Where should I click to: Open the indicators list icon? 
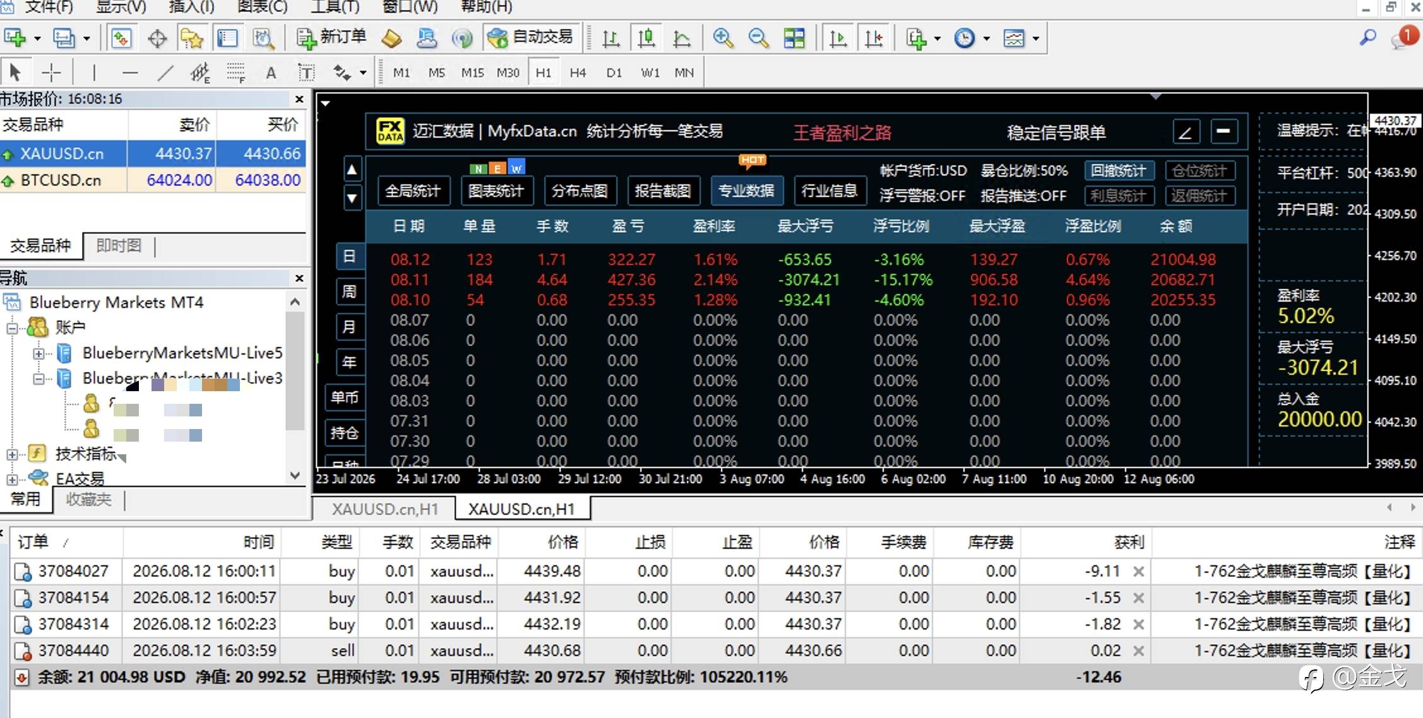pyautogui.click(x=916, y=38)
